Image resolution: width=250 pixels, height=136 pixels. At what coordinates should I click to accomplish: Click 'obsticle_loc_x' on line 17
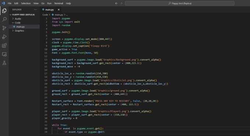61,73
